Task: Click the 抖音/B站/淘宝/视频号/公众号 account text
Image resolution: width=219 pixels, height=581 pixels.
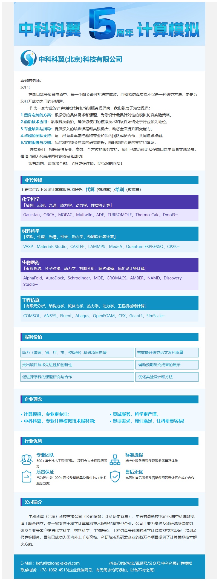Action: coord(151,563)
